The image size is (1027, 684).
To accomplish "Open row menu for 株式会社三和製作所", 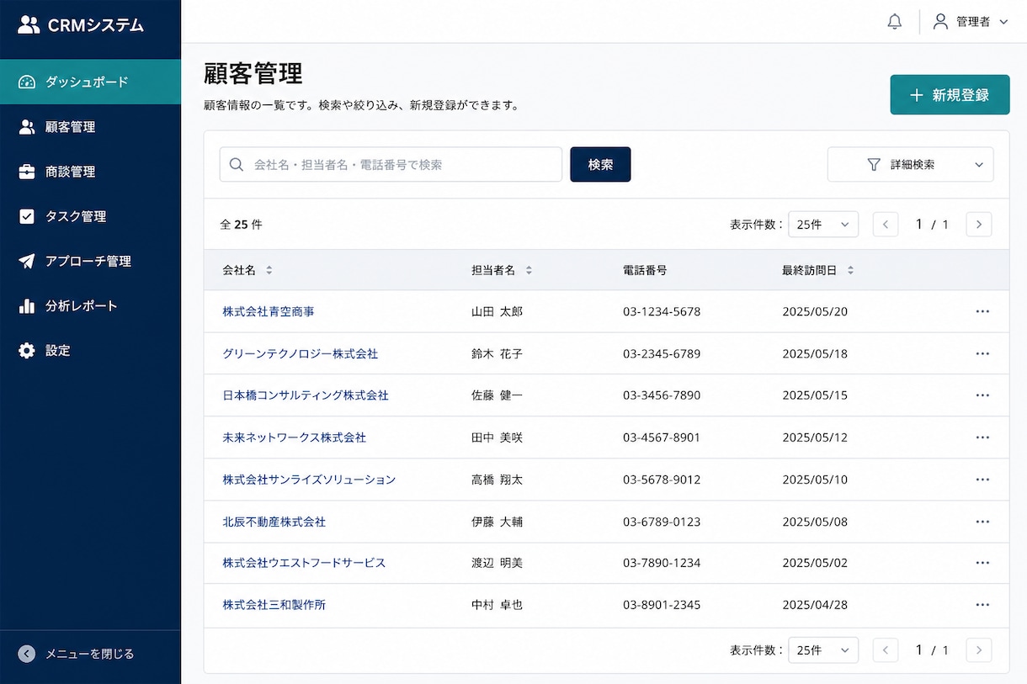I will [x=982, y=604].
